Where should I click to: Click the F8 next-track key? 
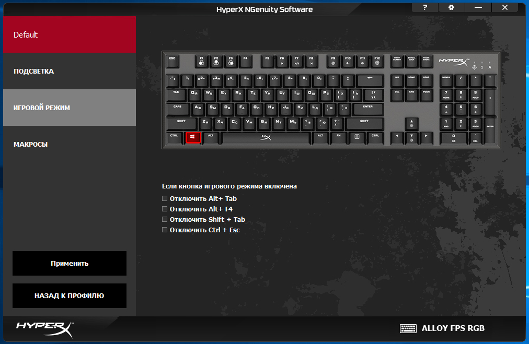(x=312, y=61)
